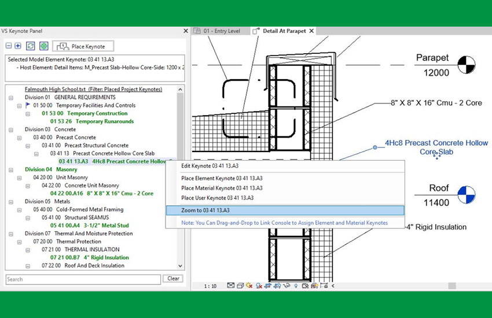Click the visual style cube icon

coord(240,286)
